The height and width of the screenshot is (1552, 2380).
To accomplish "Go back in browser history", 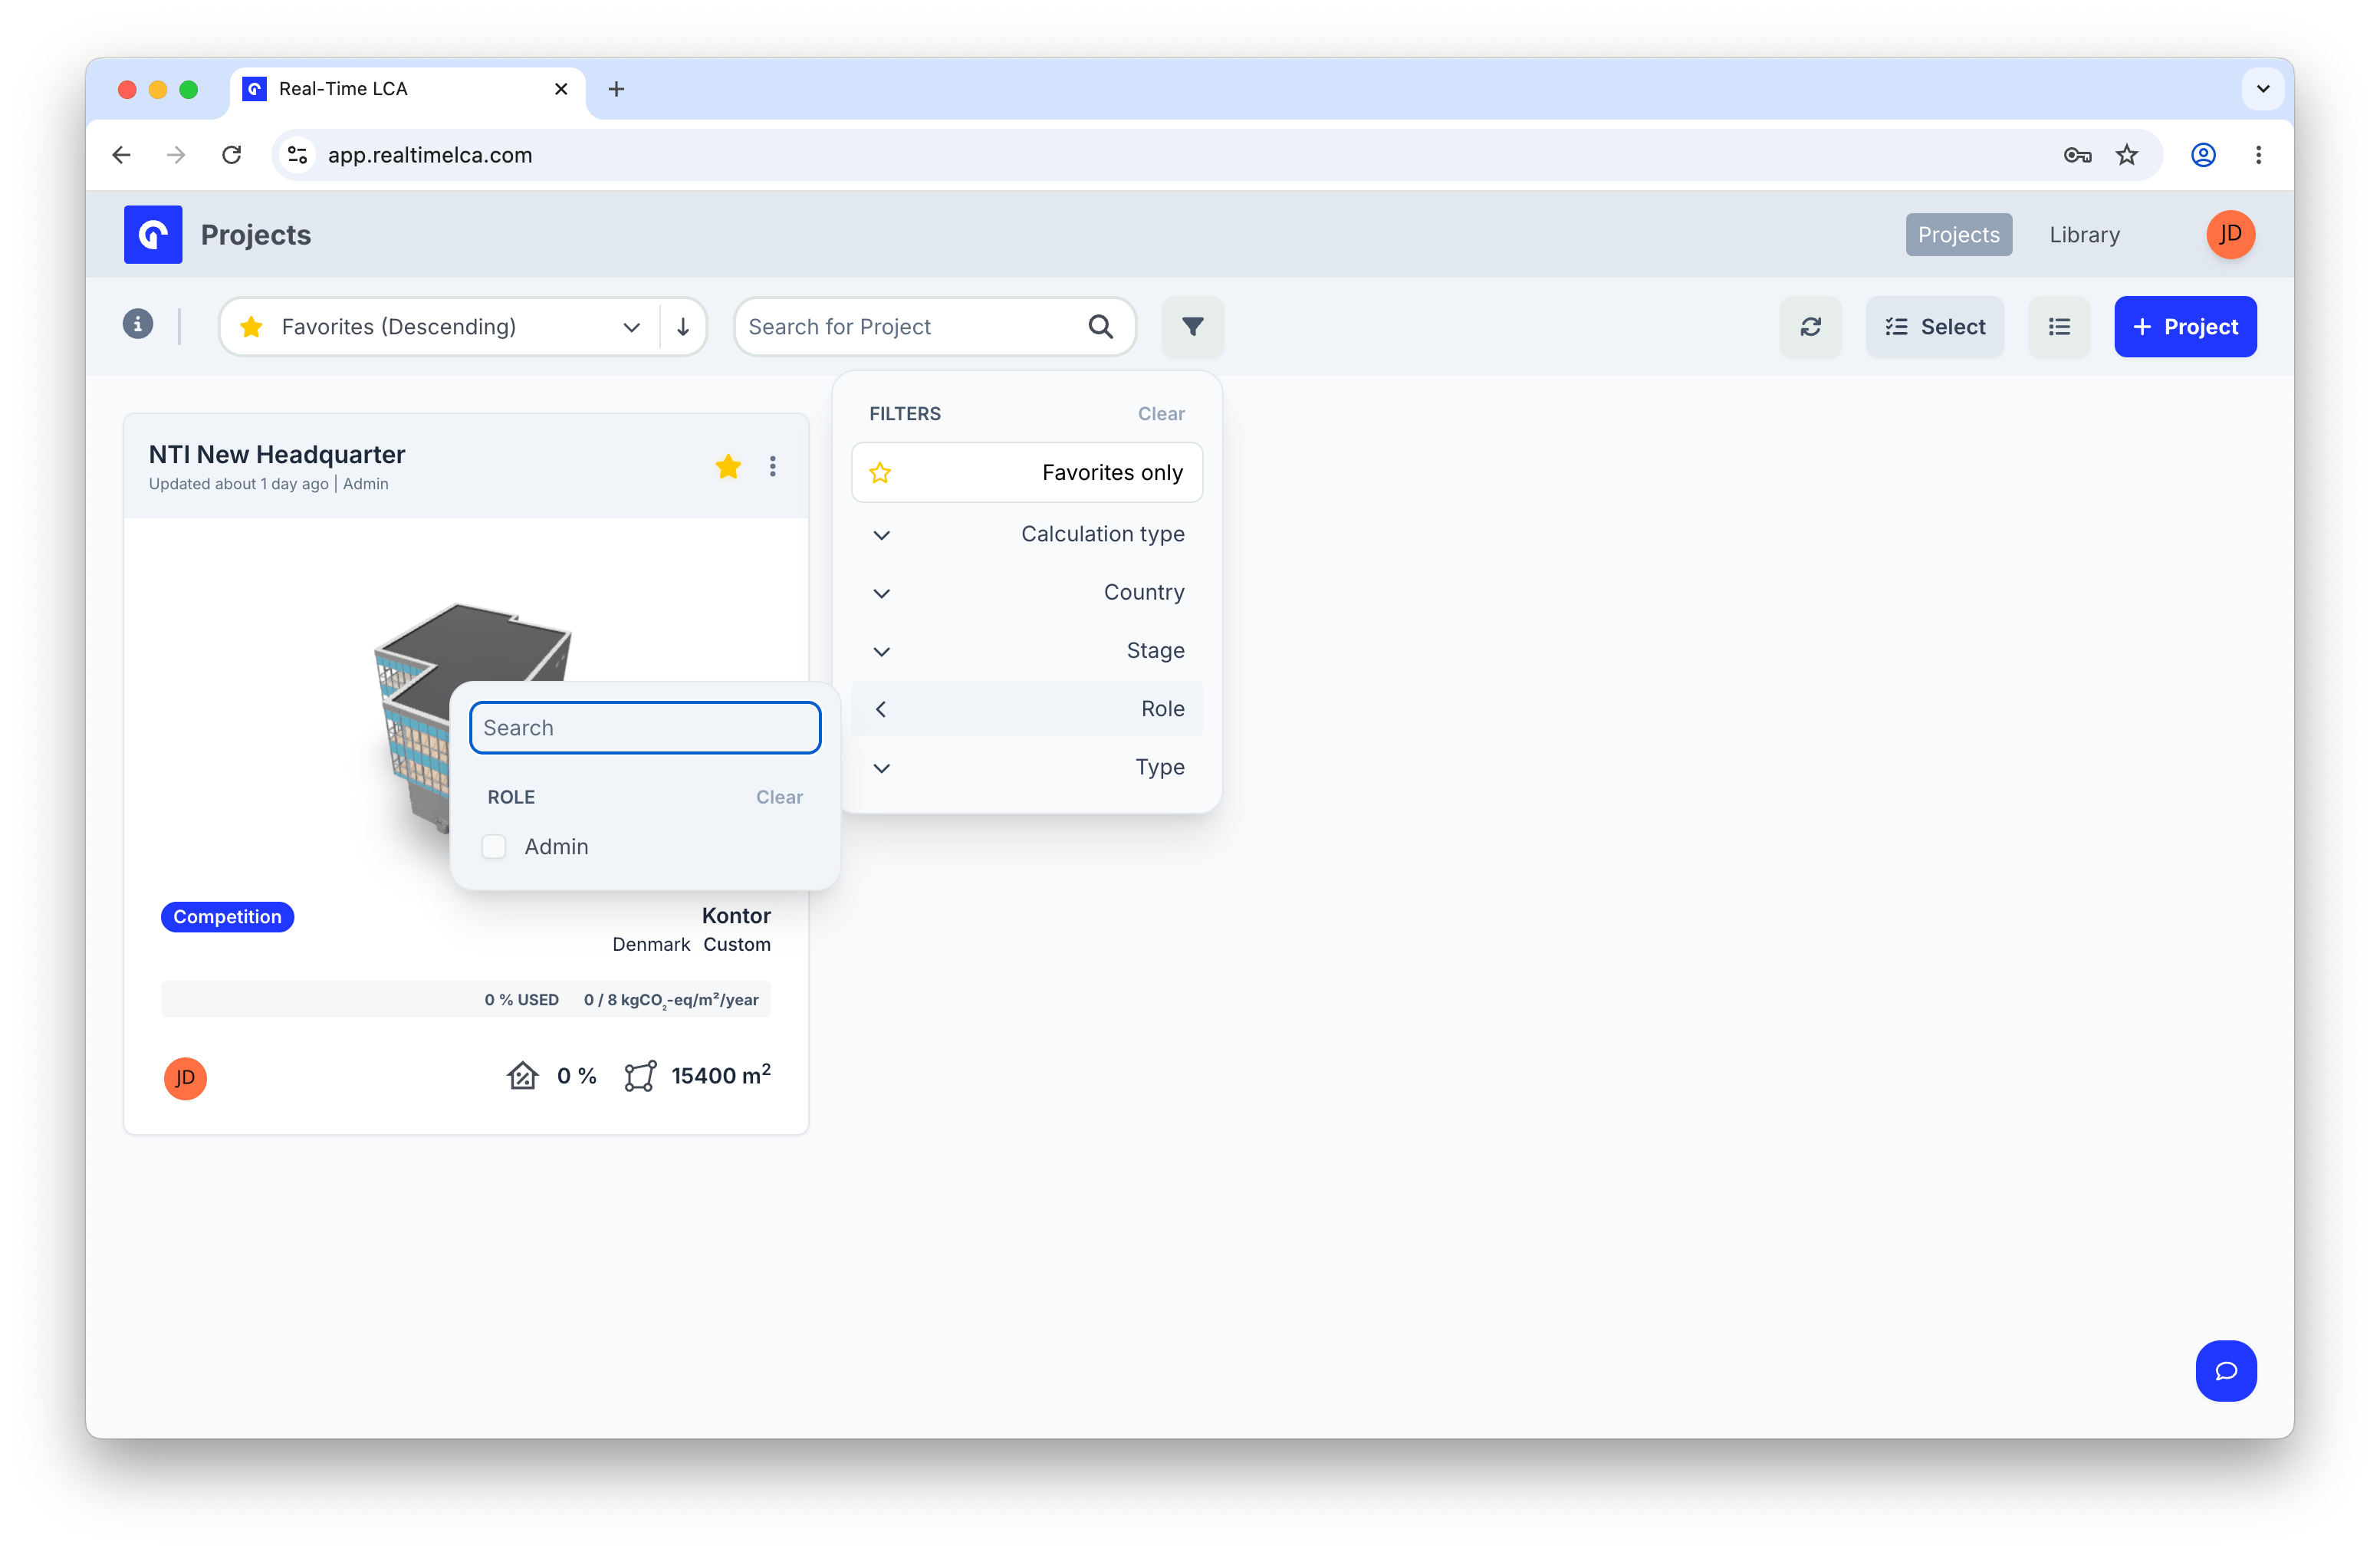I will click(x=122, y=155).
